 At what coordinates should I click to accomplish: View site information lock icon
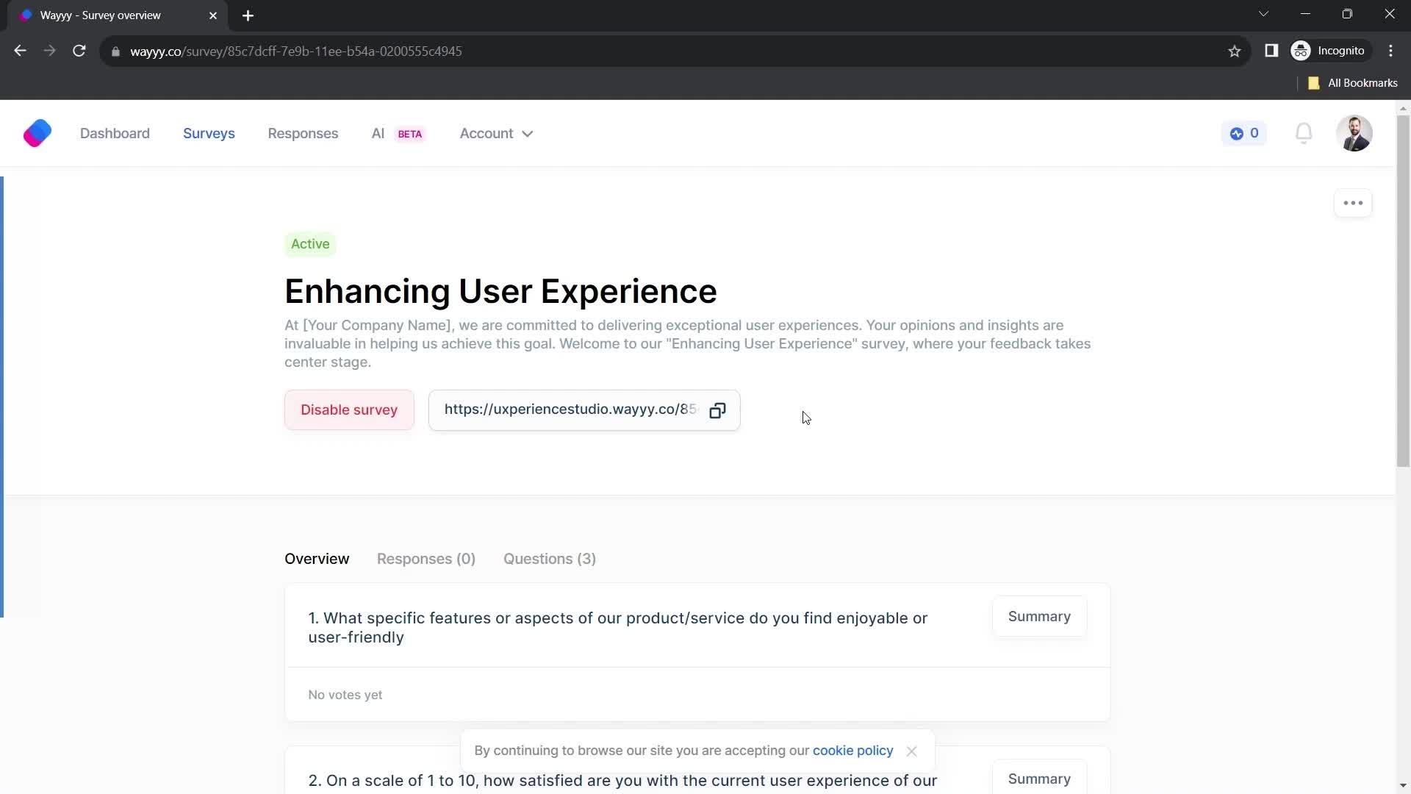115,51
